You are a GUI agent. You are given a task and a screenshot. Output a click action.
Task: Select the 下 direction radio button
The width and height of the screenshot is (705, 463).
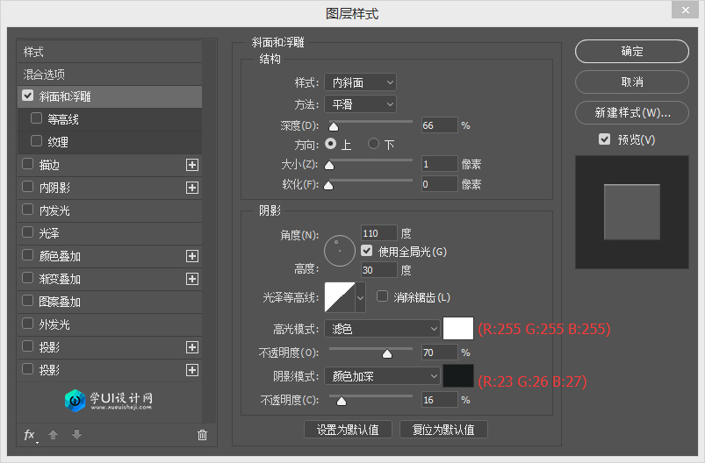[x=374, y=144]
